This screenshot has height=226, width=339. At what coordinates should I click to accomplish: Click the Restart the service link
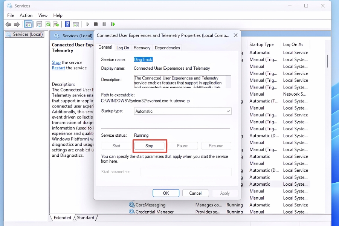(58, 68)
